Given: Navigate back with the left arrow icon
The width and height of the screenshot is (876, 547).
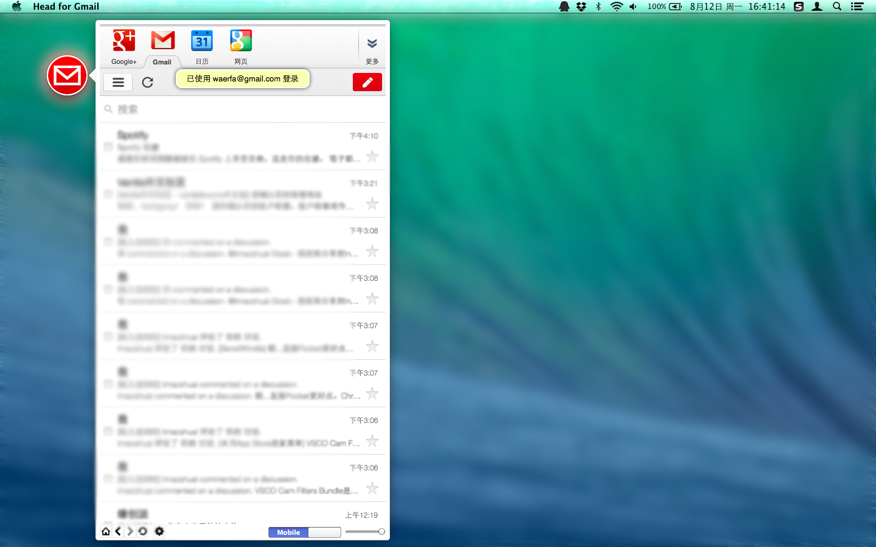Looking at the screenshot, I should [118, 532].
